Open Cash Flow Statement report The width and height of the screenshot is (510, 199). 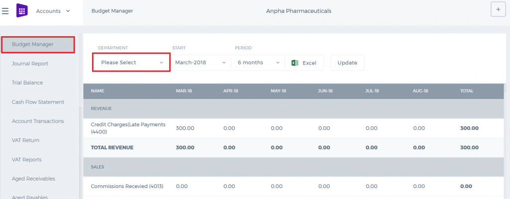(x=38, y=102)
